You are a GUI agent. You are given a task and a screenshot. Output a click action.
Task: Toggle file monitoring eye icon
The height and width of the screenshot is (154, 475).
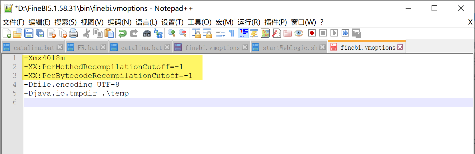299,33
